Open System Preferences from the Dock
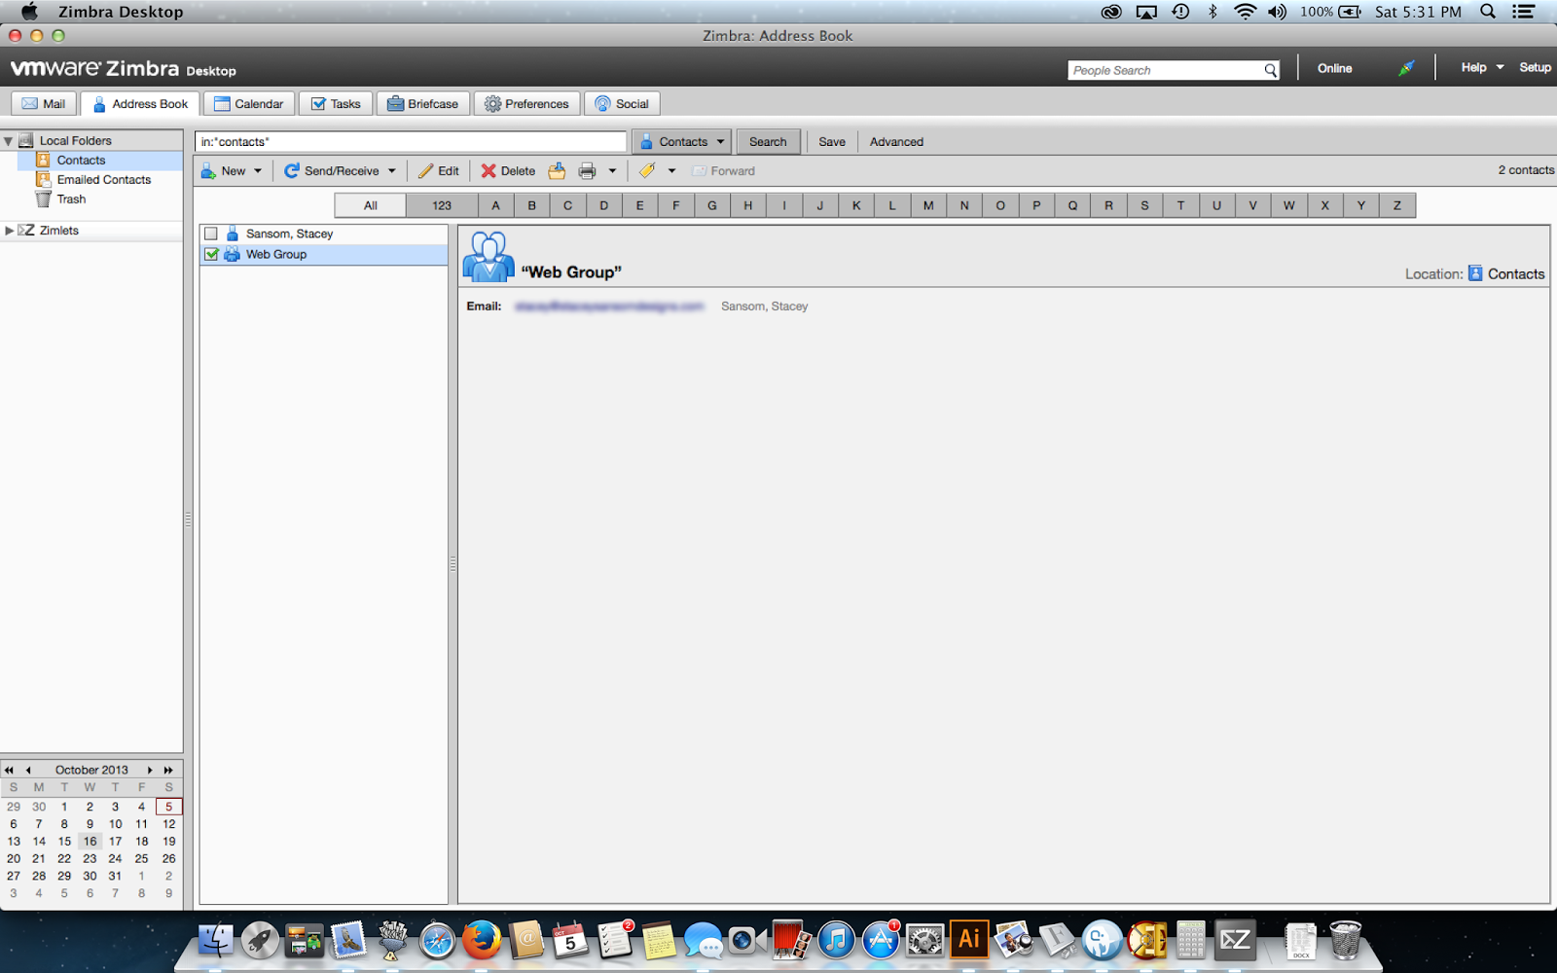Screen dimensions: 1557x973 [924, 941]
